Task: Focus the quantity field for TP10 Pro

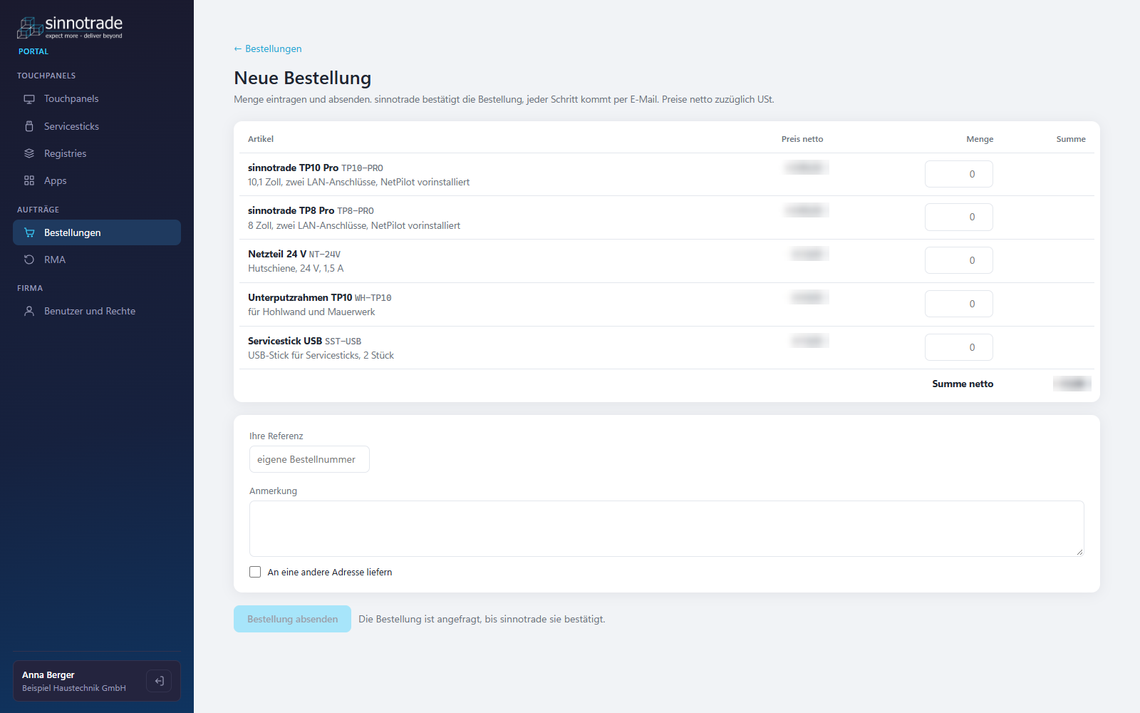Action: tap(959, 174)
